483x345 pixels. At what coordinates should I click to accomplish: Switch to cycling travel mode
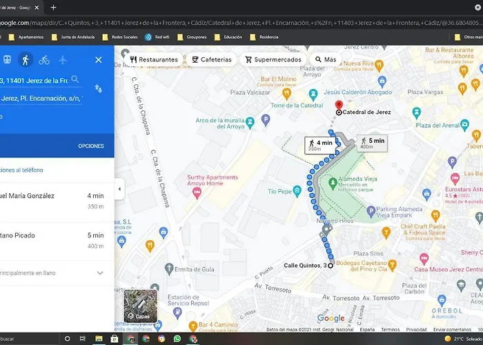[44, 60]
